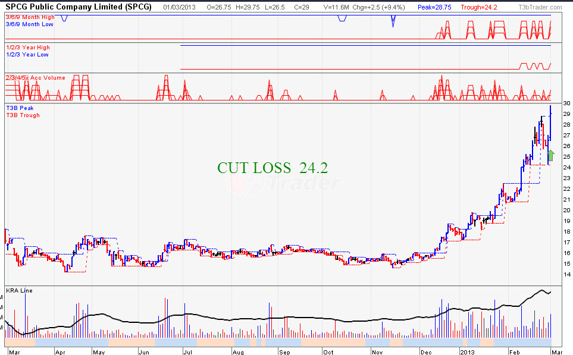
Task: Click the Dec month axis label
Action: pyautogui.click(x=426, y=352)
